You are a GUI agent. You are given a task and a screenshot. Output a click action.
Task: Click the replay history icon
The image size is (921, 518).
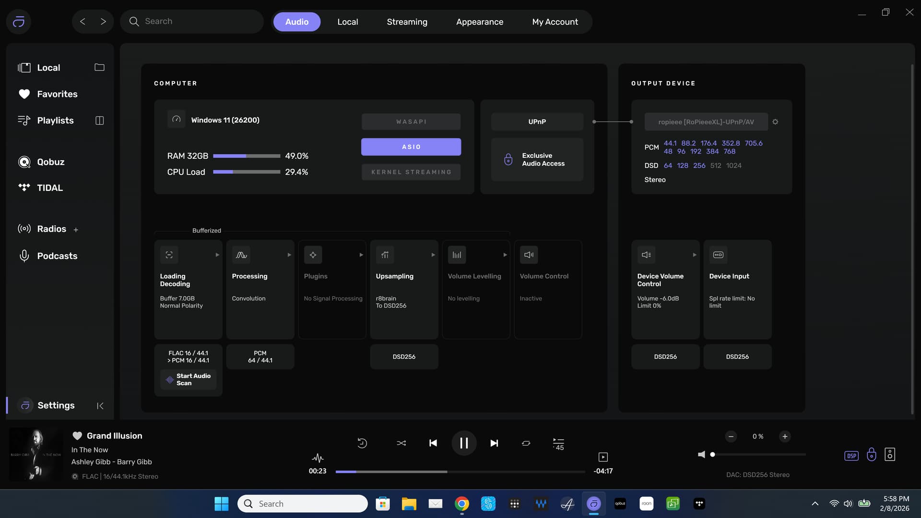click(x=362, y=443)
